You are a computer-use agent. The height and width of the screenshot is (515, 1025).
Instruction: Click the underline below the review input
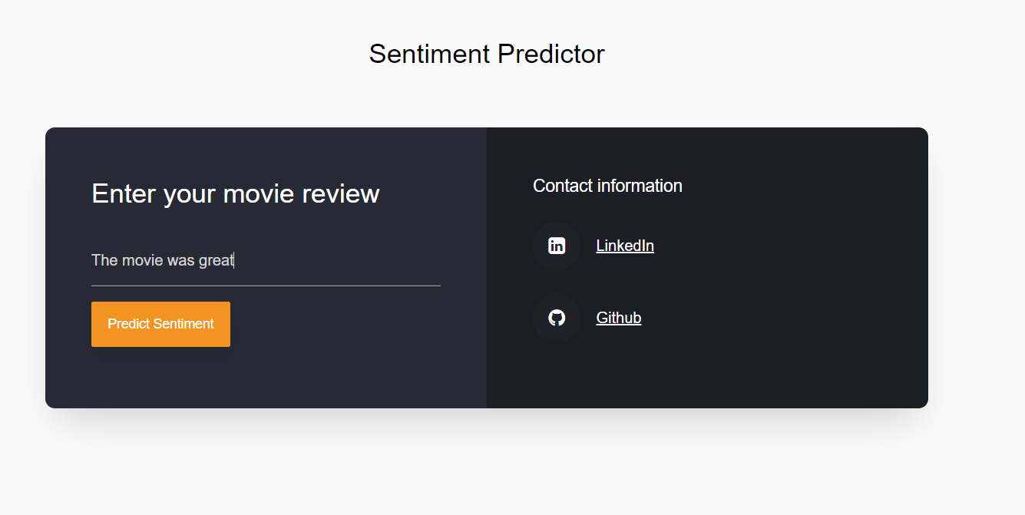(266, 286)
